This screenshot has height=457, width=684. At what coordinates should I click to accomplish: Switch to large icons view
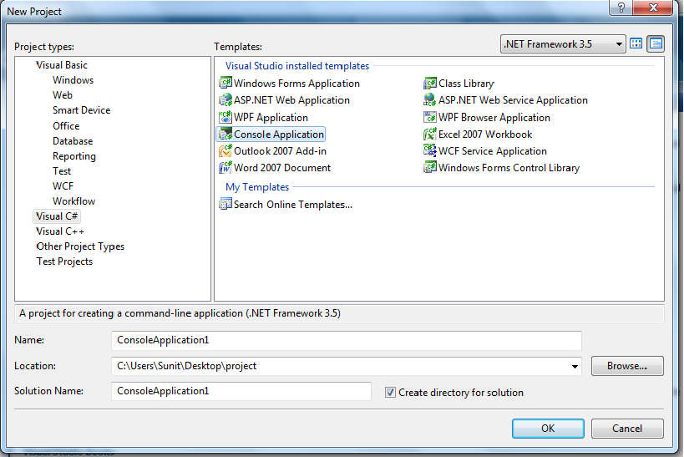(x=636, y=43)
